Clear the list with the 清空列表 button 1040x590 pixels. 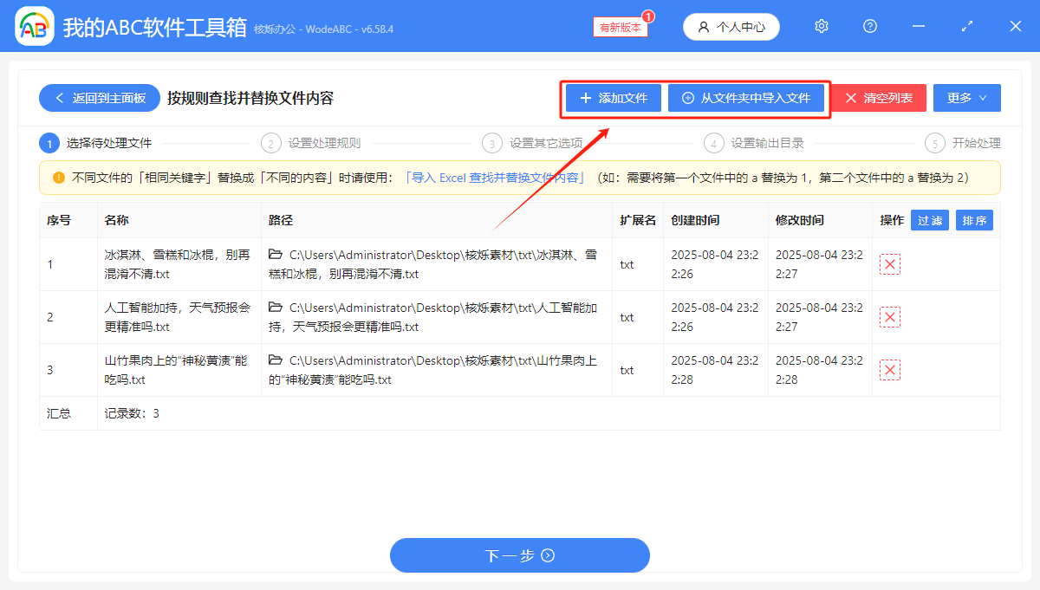point(878,98)
